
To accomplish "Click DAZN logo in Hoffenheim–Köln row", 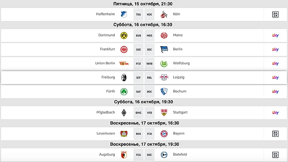I will pyautogui.click(x=275, y=15).
